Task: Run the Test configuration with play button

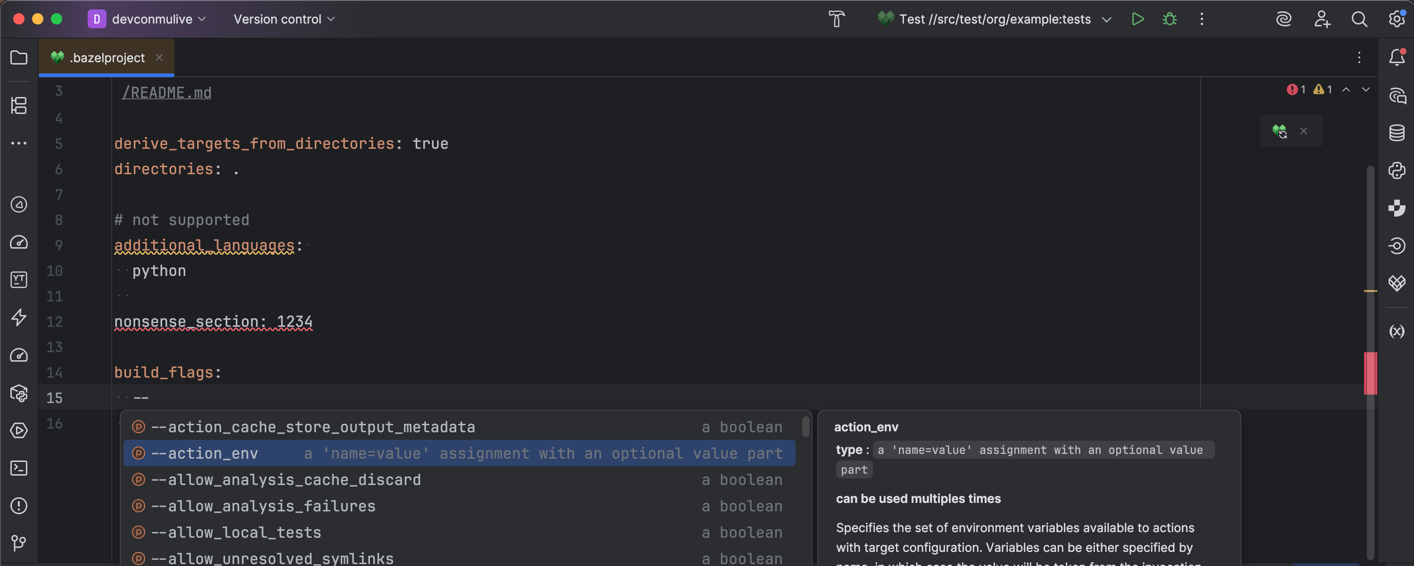Action: coord(1138,19)
